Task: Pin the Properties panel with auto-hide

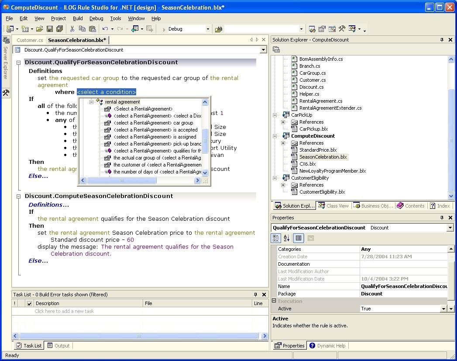Action: (442, 218)
